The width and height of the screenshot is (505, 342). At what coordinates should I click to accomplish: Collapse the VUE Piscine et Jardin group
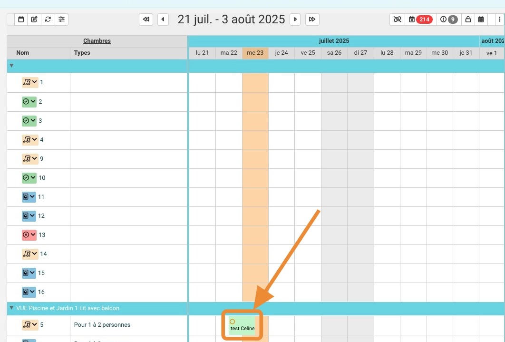(11, 308)
